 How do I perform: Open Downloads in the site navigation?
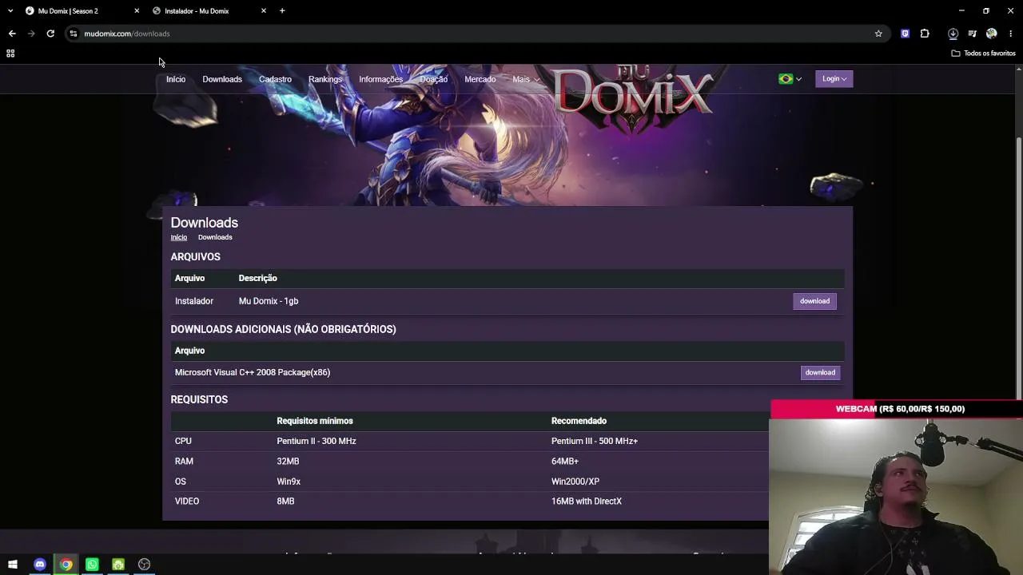coord(222,79)
